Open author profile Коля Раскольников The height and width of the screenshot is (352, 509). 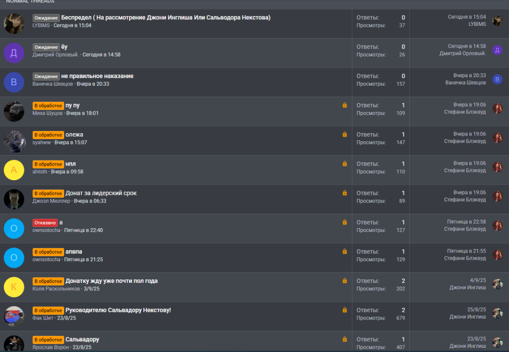click(x=56, y=289)
